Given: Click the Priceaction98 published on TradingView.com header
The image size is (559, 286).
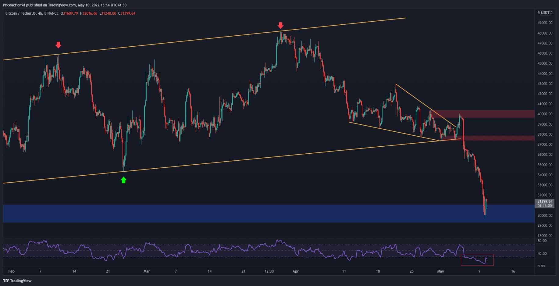Looking at the screenshot, I should (65, 5).
